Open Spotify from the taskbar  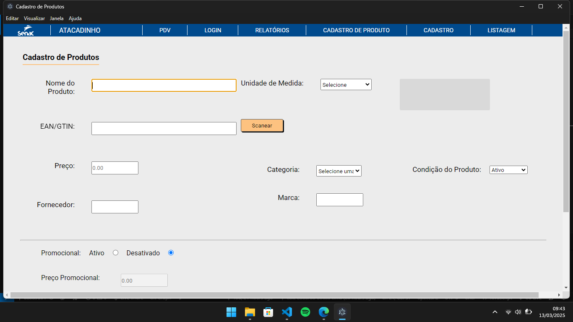pyautogui.click(x=305, y=312)
